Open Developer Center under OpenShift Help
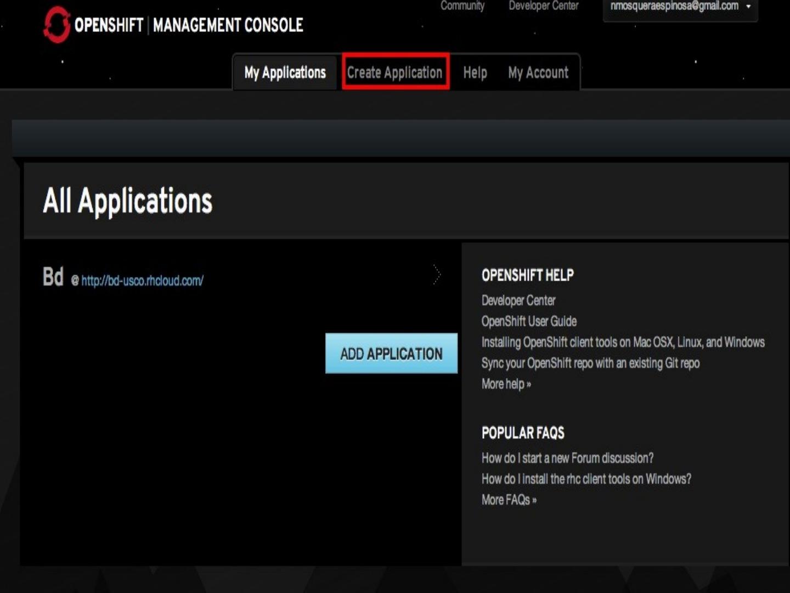The height and width of the screenshot is (593, 790). 518,300
